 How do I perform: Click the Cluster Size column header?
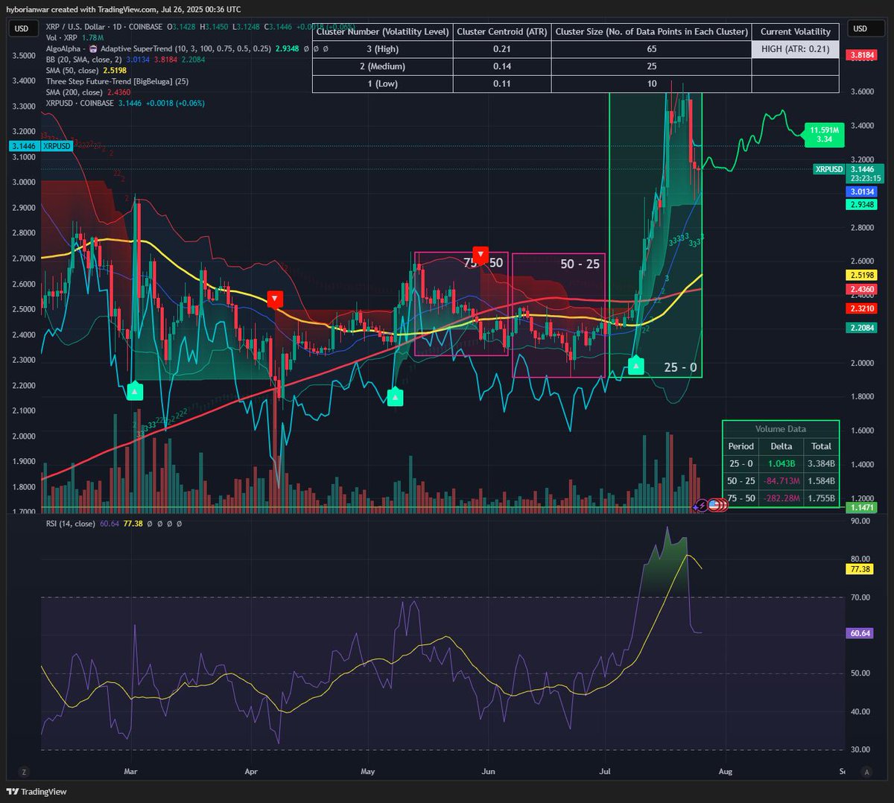click(x=651, y=32)
